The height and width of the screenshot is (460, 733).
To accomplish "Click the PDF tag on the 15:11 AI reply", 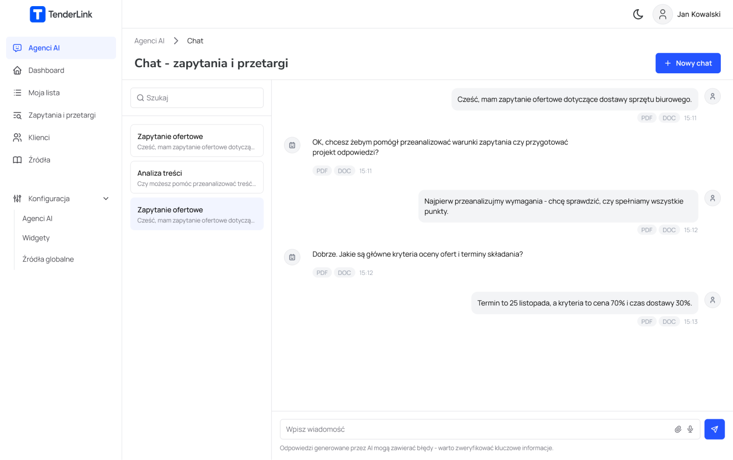I will pyautogui.click(x=322, y=171).
